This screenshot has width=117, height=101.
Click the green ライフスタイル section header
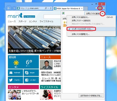[x=50, y=87]
